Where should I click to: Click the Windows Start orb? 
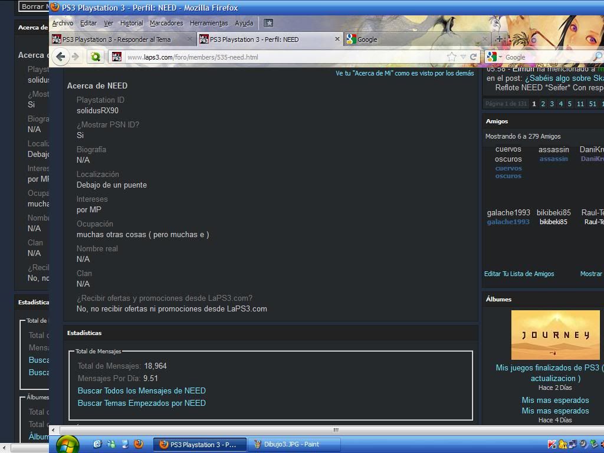67,444
